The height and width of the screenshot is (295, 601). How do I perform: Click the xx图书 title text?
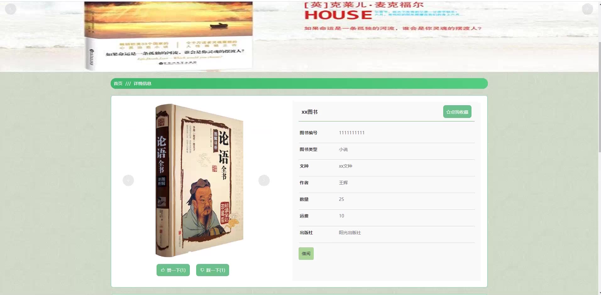(x=310, y=112)
